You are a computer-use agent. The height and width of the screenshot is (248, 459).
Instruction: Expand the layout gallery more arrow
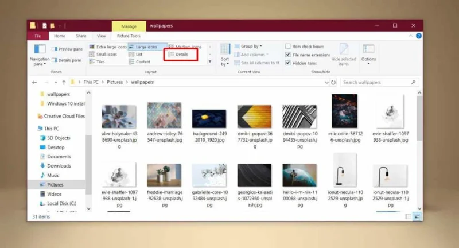210,61
